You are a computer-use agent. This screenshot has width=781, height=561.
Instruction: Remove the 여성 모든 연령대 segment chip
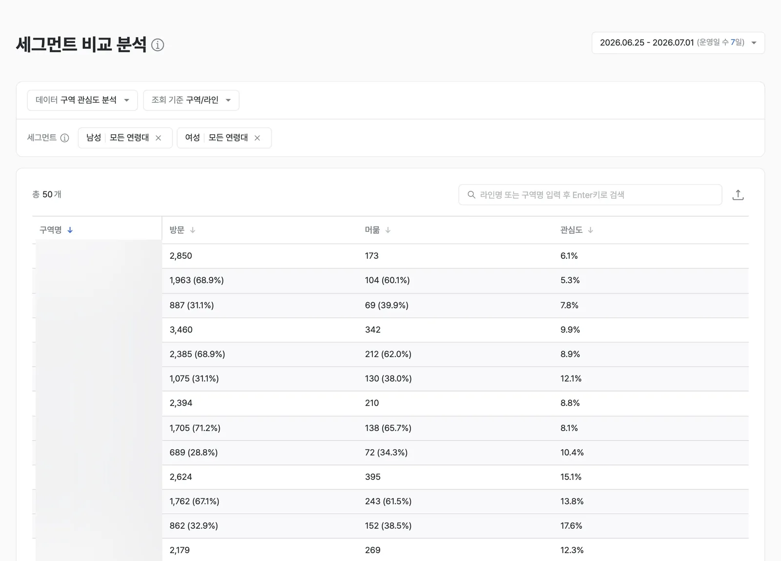click(257, 138)
